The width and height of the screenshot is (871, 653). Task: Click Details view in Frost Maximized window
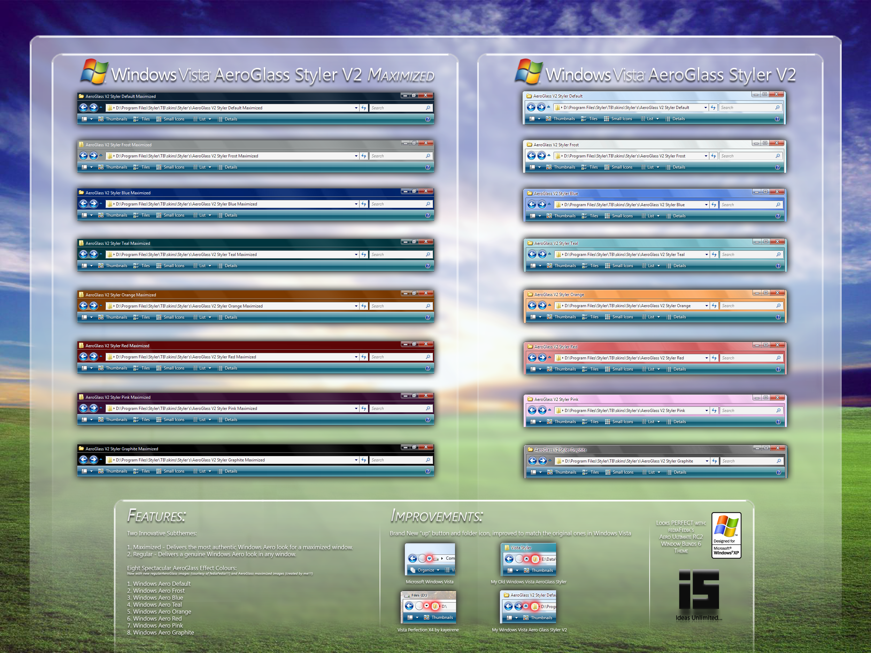[228, 167]
